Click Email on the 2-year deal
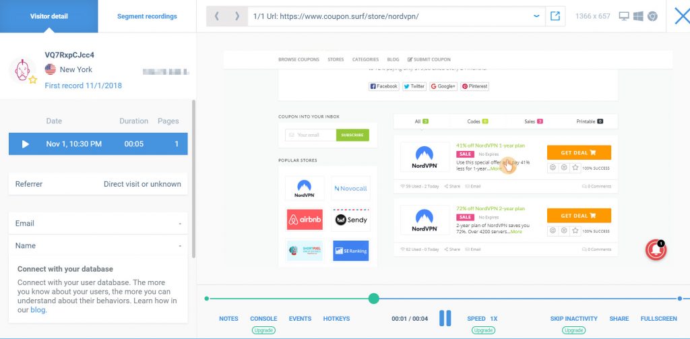This screenshot has height=339, width=690. coord(473,249)
